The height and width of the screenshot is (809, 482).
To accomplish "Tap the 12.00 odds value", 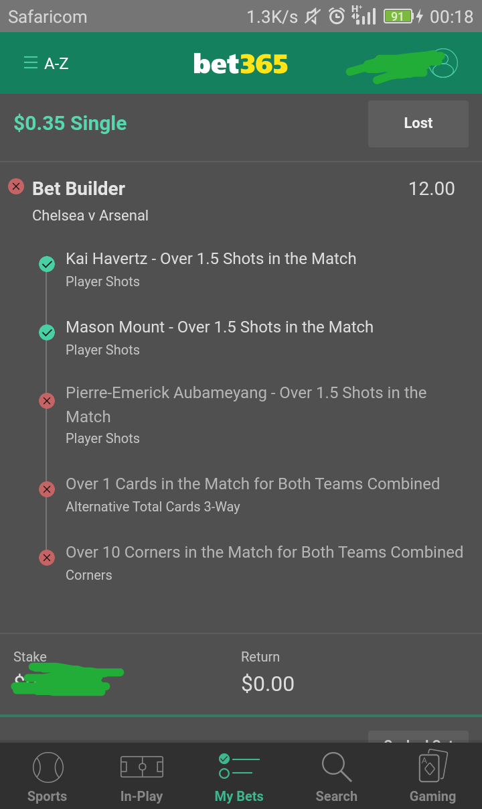I will [432, 189].
